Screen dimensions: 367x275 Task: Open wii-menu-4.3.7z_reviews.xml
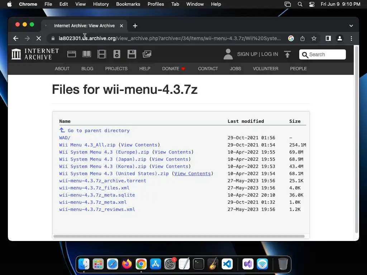(97, 209)
